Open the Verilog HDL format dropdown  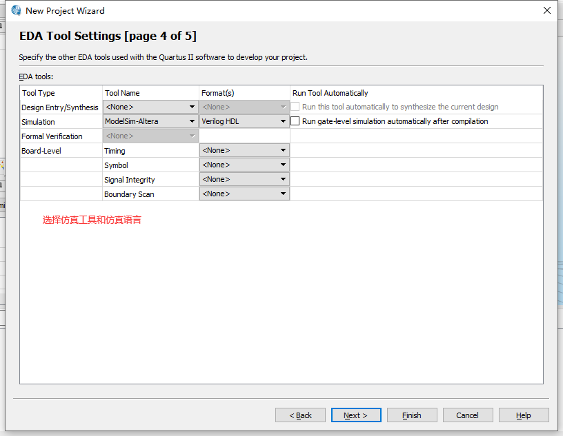click(x=244, y=121)
